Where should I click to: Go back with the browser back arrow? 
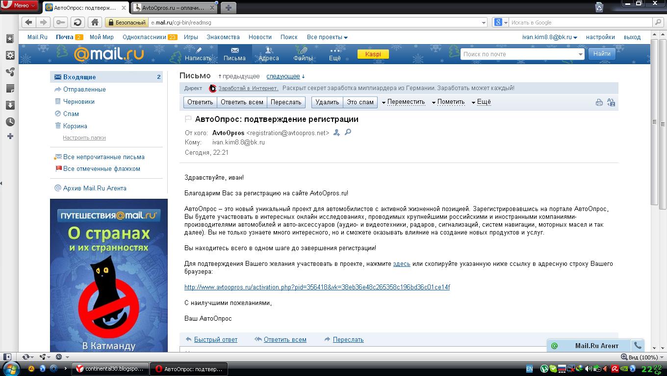28,22
